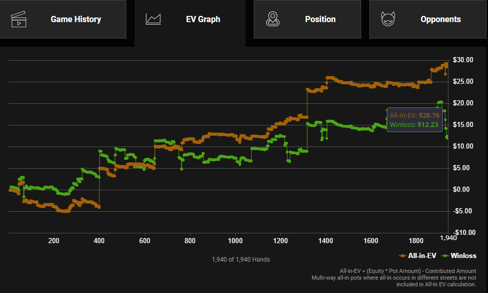Toggle the All-in-EV legend series
The width and height of the screenshot is (488, 293).
click(418, 255)
